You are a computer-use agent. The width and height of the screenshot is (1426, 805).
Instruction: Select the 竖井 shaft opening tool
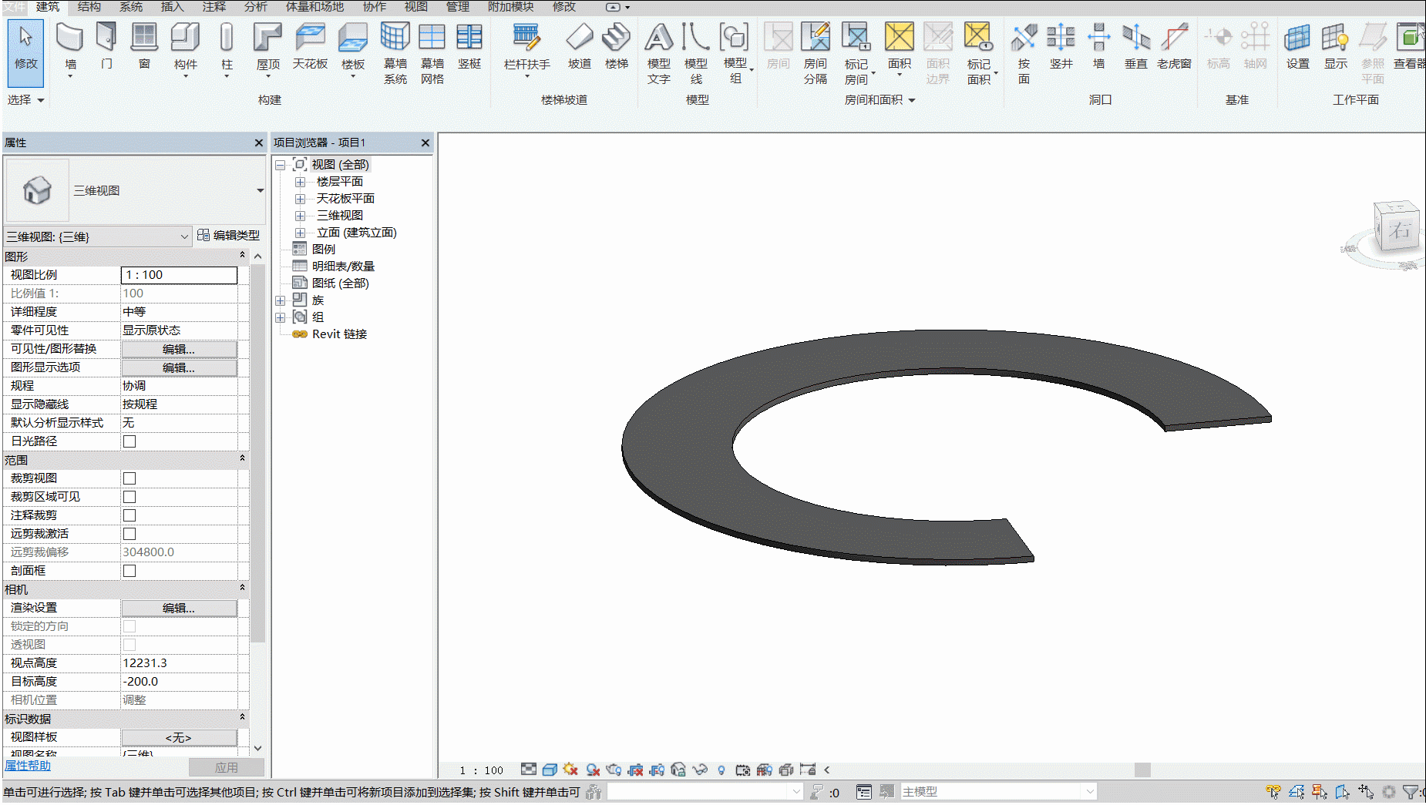click(1061, 47)
